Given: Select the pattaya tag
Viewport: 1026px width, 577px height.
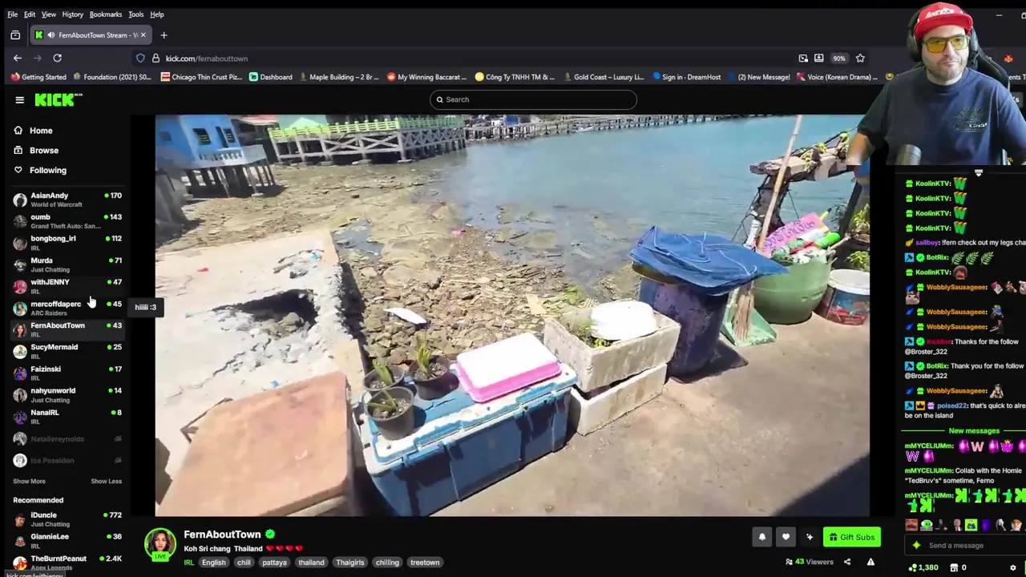Looking at the screenshot, I should 274,563.
